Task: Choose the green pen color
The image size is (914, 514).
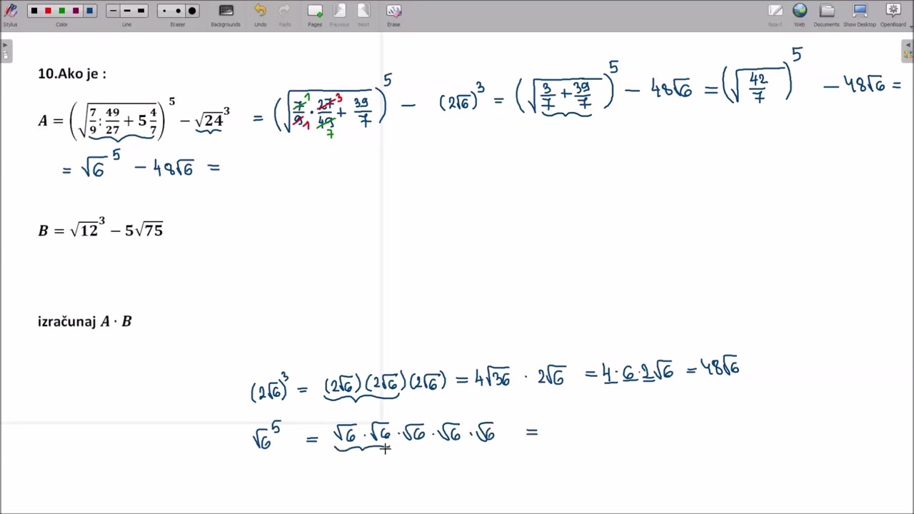Action: pos(62,11)
